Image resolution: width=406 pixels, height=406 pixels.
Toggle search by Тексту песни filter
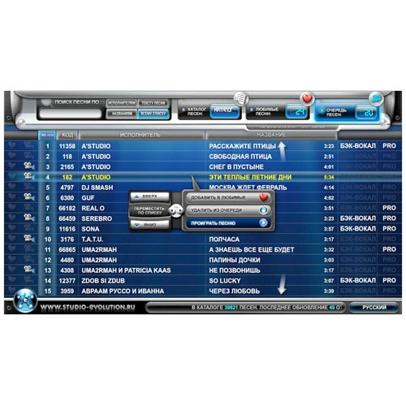point(153,103)
